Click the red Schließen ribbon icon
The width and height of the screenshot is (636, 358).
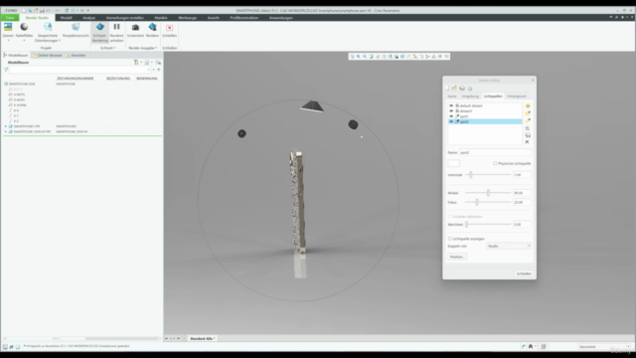170,28
